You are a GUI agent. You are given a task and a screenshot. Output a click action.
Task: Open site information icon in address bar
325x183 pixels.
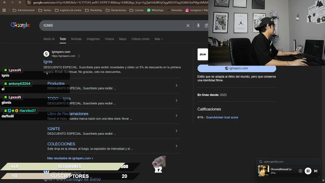(x=29, y=3)
